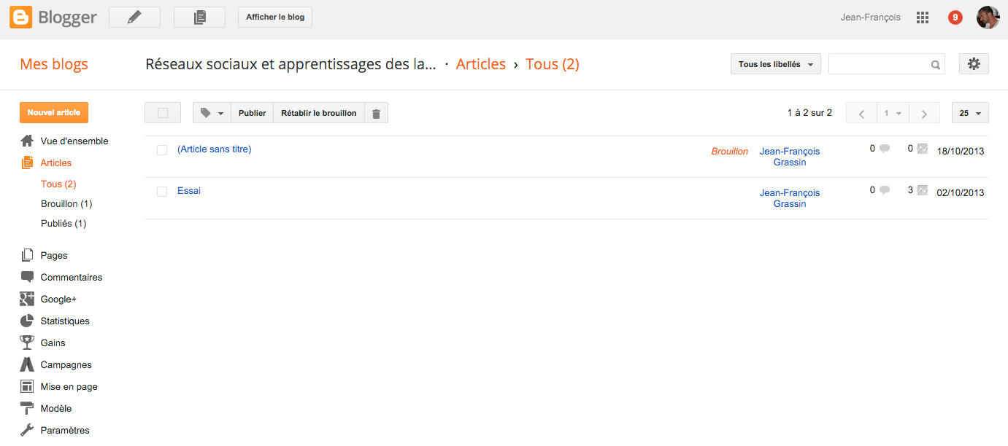Click the user profile avatar
This screenshot has height=446, width=1008.
click(988, 17)
